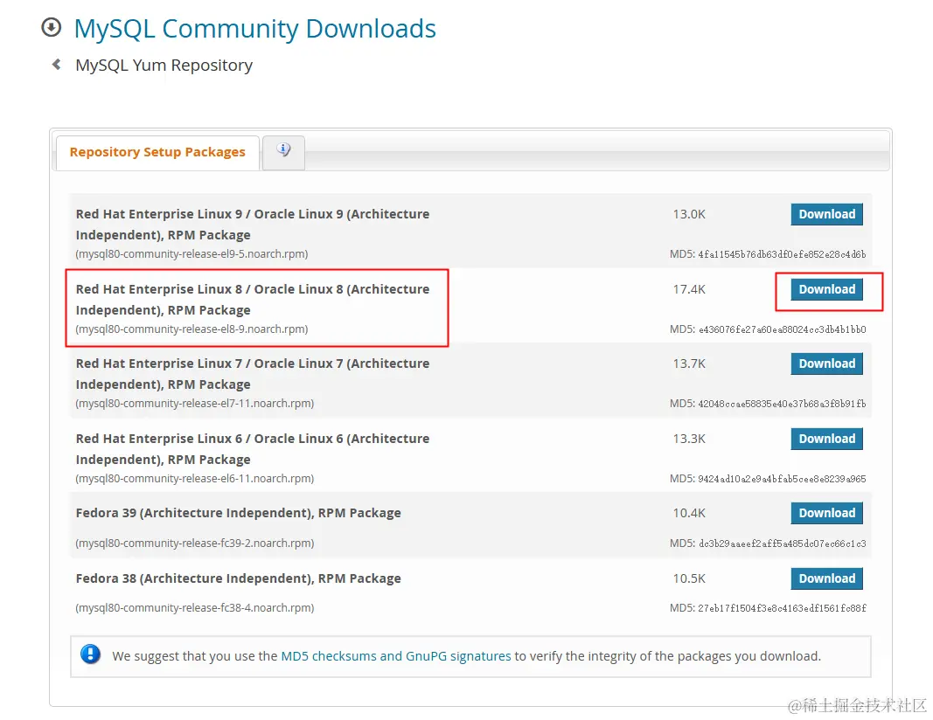933x720 pixels.
Task: Click the MySQL Yum Repository breadcrumb text
Action: 164,65
